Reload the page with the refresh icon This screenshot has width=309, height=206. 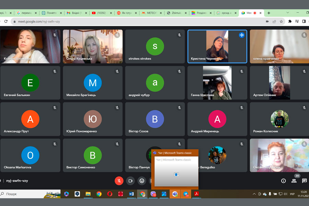pos(6,21)
